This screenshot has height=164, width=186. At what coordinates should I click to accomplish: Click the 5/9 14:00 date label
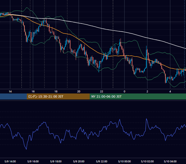pyautogui.click(x=10, y=161)
